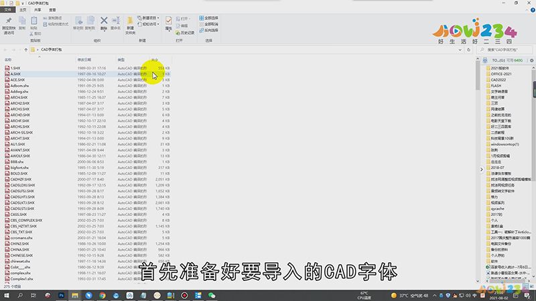Open the 2018-07 folder in the side panel

(x=497, y=168)
